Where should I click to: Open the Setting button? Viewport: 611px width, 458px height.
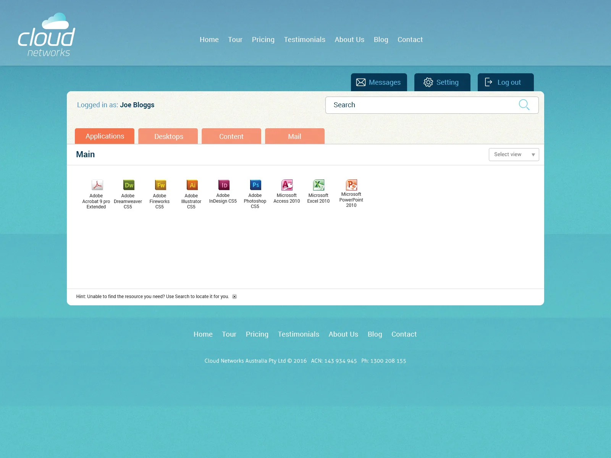click(x=442, y=82)
